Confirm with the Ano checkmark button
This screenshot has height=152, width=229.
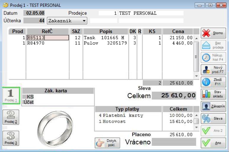pyautogui.click(x=213, y=143)
